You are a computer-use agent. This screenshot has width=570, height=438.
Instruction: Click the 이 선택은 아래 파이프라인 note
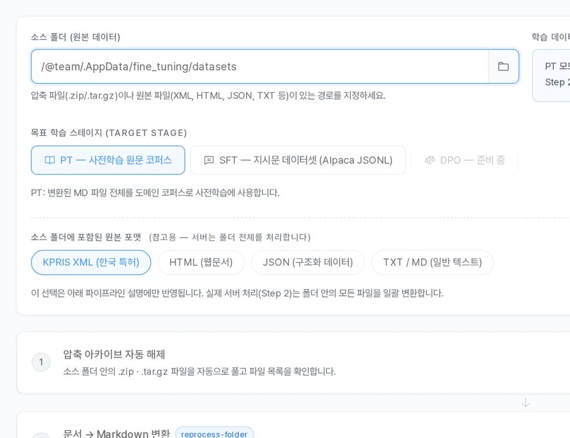[x=237, y=293]
